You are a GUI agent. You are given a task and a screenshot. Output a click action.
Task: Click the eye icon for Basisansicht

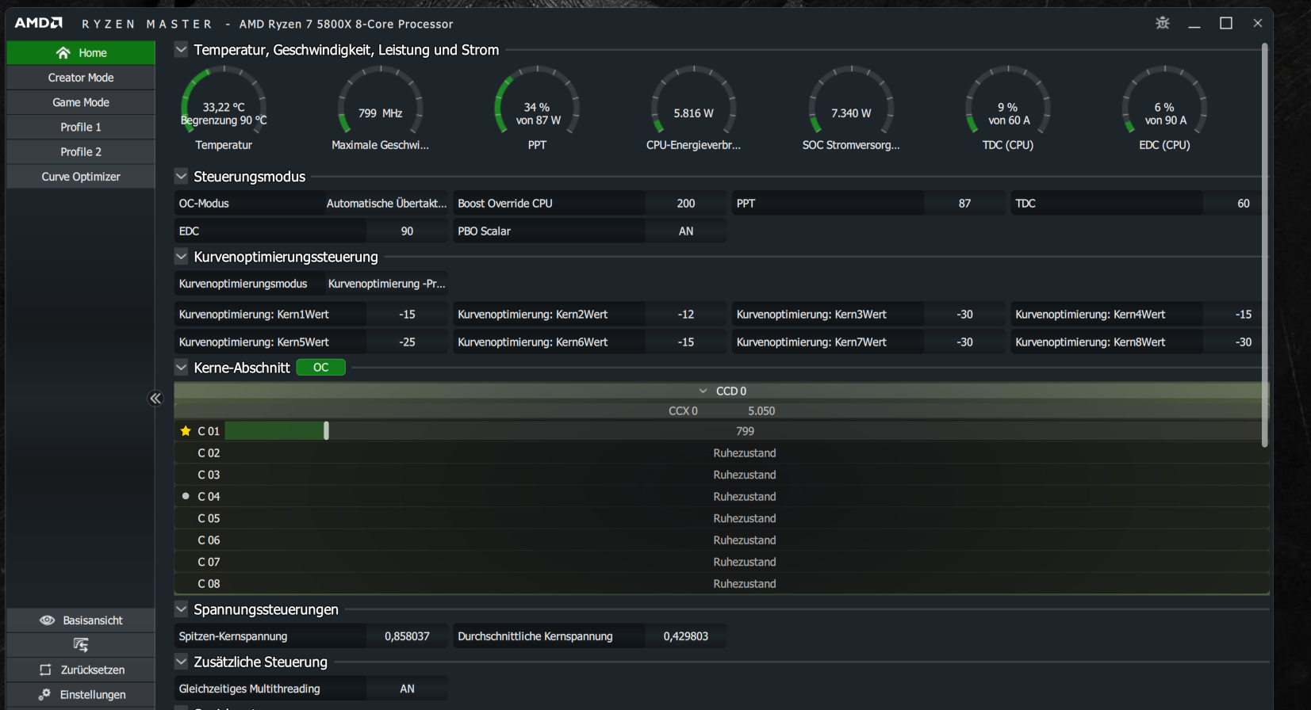(x=47, y=620)
